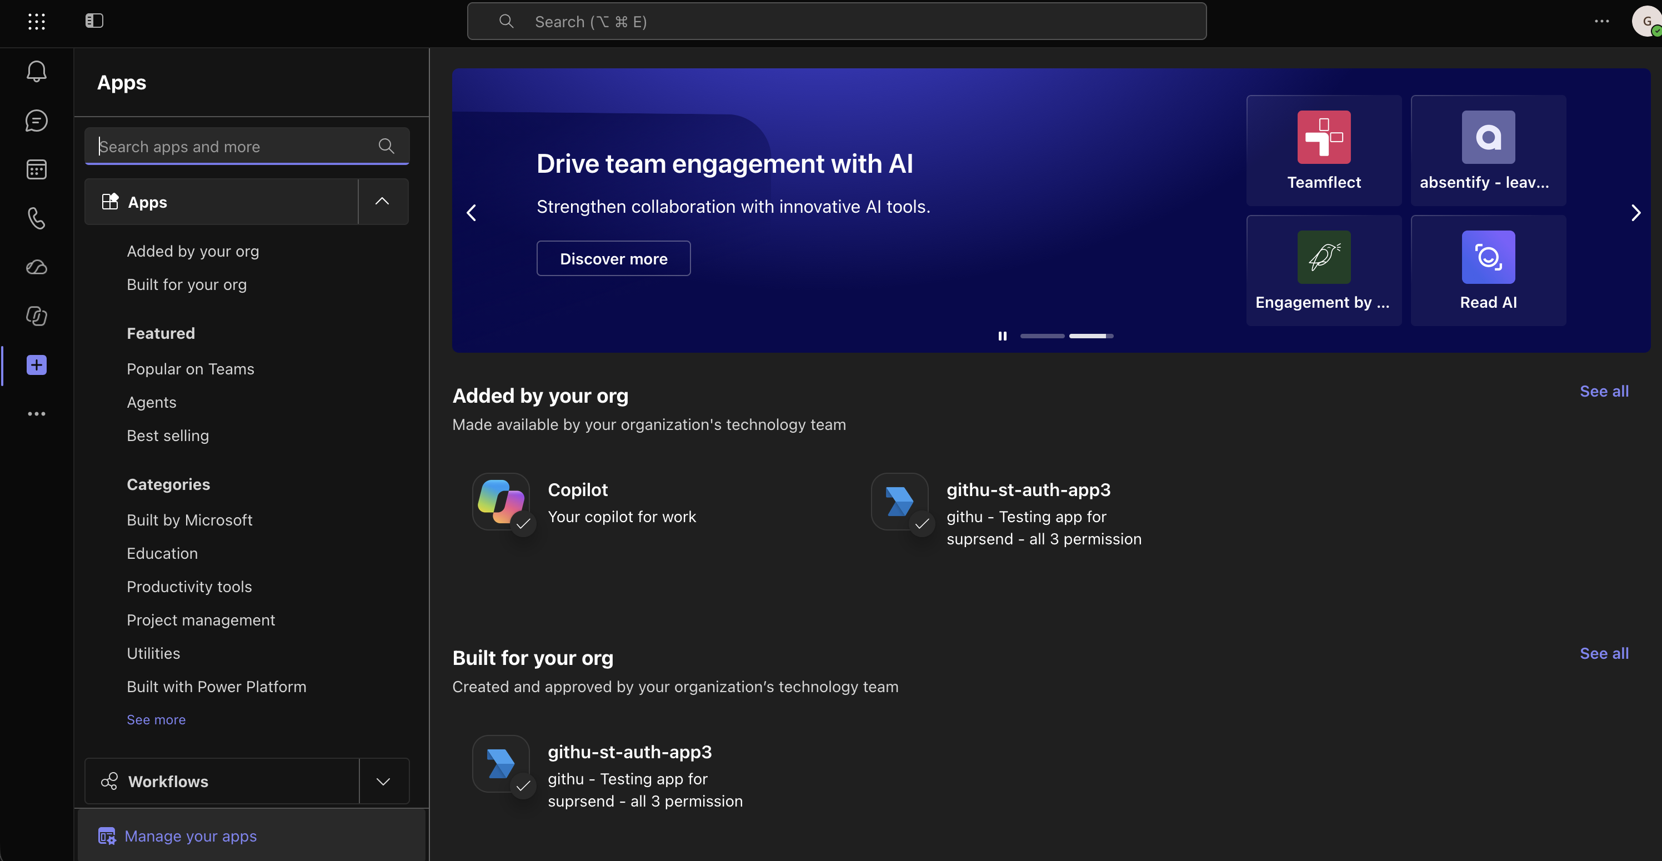Click See all for Added by your org
This screenshot has height=861, width=1662.
point(1604,391)
